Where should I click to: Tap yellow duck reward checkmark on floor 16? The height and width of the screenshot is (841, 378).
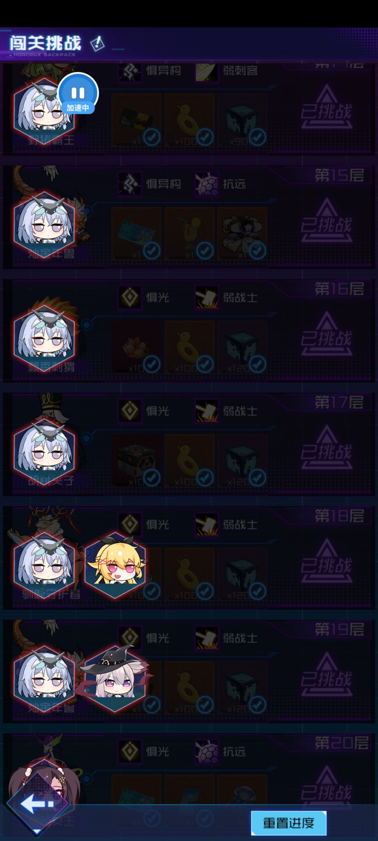[205, 364]
